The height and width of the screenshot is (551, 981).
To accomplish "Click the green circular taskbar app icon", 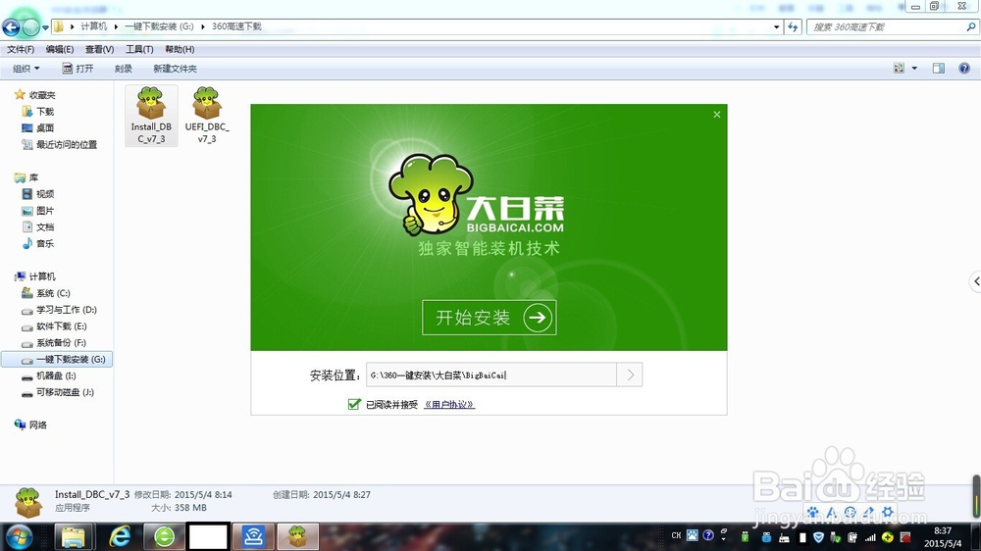I will click(x=165, y=536).
